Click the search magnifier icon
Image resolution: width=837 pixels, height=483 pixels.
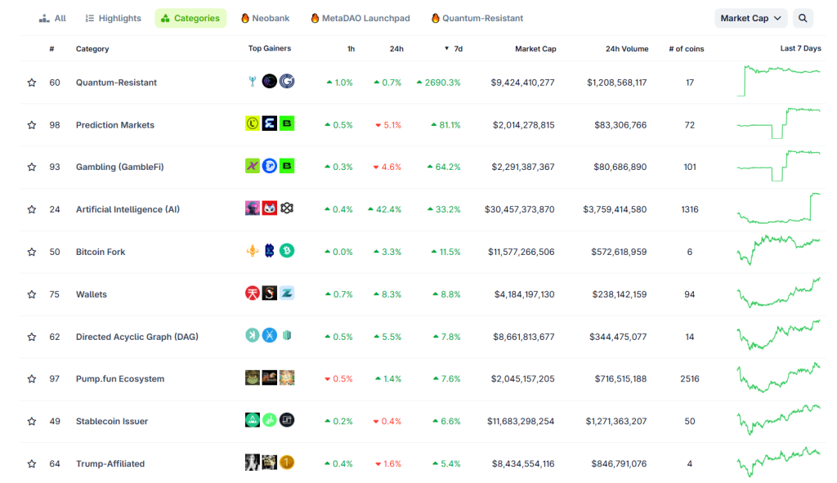(x=803, y=17)
